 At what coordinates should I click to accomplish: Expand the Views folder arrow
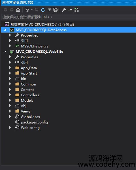[10, 111]
